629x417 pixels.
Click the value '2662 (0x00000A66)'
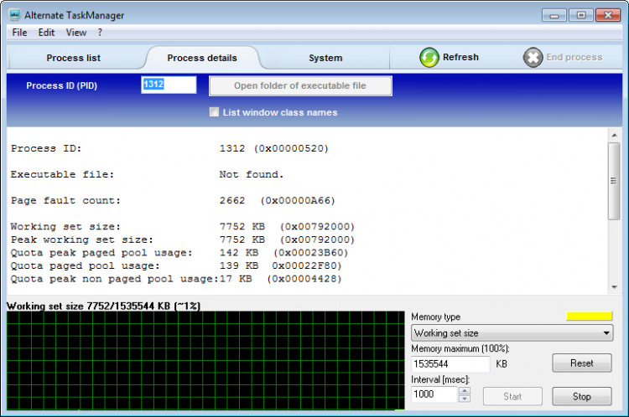click(x=278, y=201)
